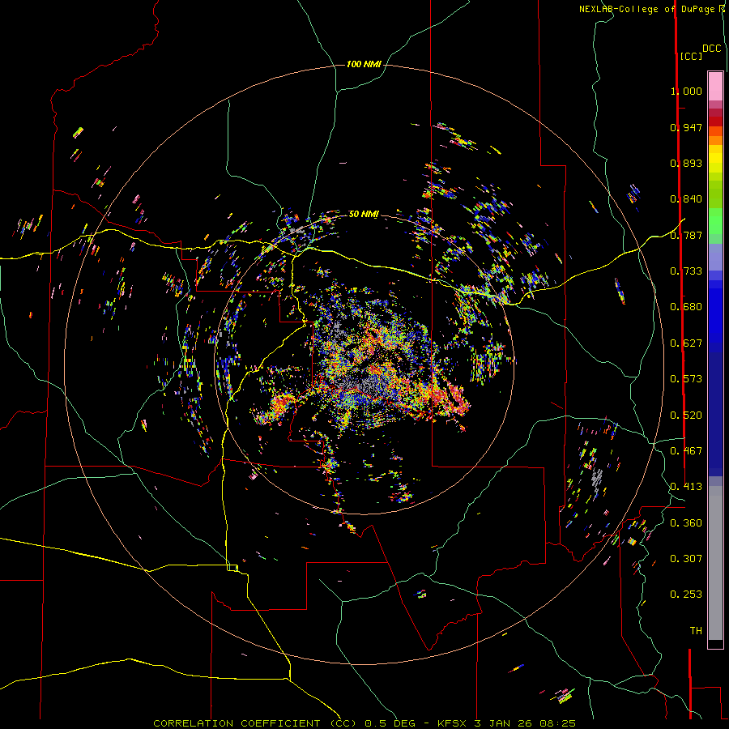Select the 50 NMI range ring label

pyautogui.click(x=364, y=214)
